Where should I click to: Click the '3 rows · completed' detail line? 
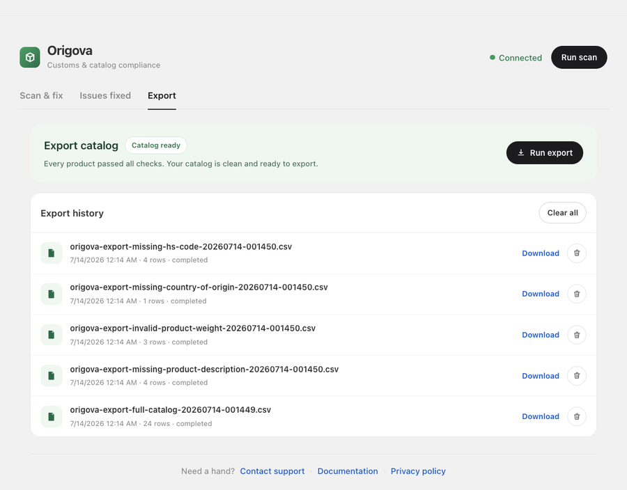(x=139, y=342)
